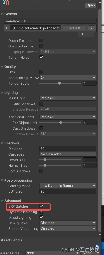Collapse the Advanced section

click(x=2, y=201)
